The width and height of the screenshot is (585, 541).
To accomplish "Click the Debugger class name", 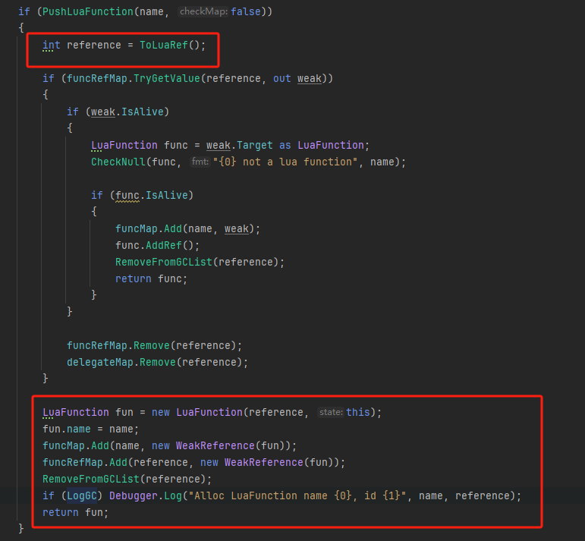I will tap(134, 496).
